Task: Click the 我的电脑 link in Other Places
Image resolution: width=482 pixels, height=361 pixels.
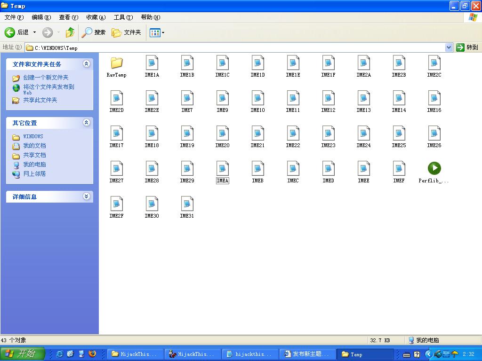Action: pos(34,165)
